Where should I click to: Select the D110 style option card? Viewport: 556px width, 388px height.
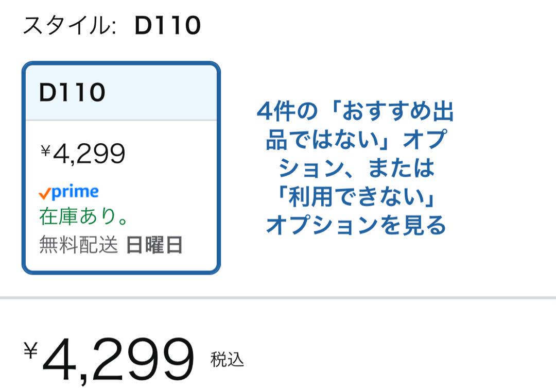(121, 167)
